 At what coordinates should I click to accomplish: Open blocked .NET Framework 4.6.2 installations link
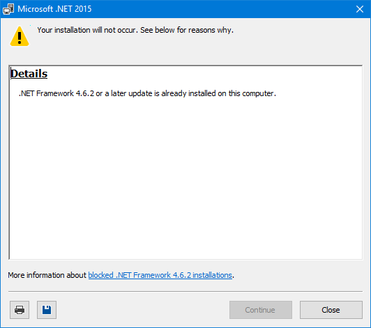click(160, 275)
